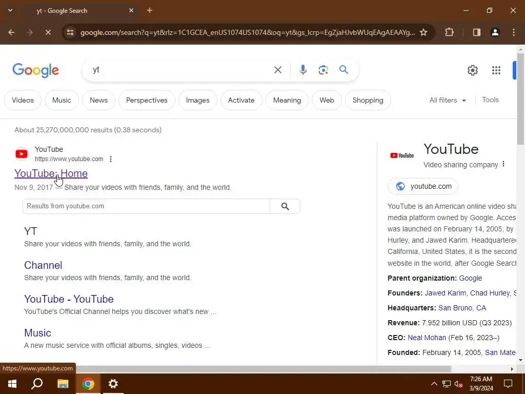Expand the All filters dropdown
Screen dimensions: 525x394
[448, 100]
